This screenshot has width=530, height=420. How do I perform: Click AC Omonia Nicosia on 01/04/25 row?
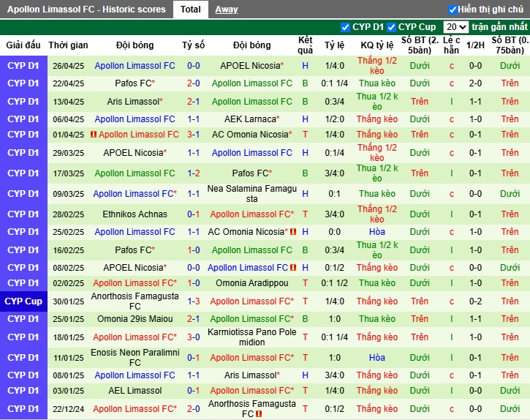coord(251,135)
